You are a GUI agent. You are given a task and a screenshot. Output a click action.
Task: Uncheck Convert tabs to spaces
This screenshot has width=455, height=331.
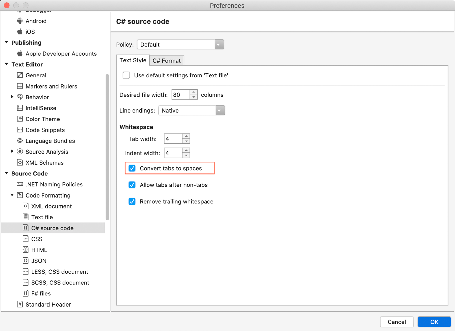(x=132, y=168)
